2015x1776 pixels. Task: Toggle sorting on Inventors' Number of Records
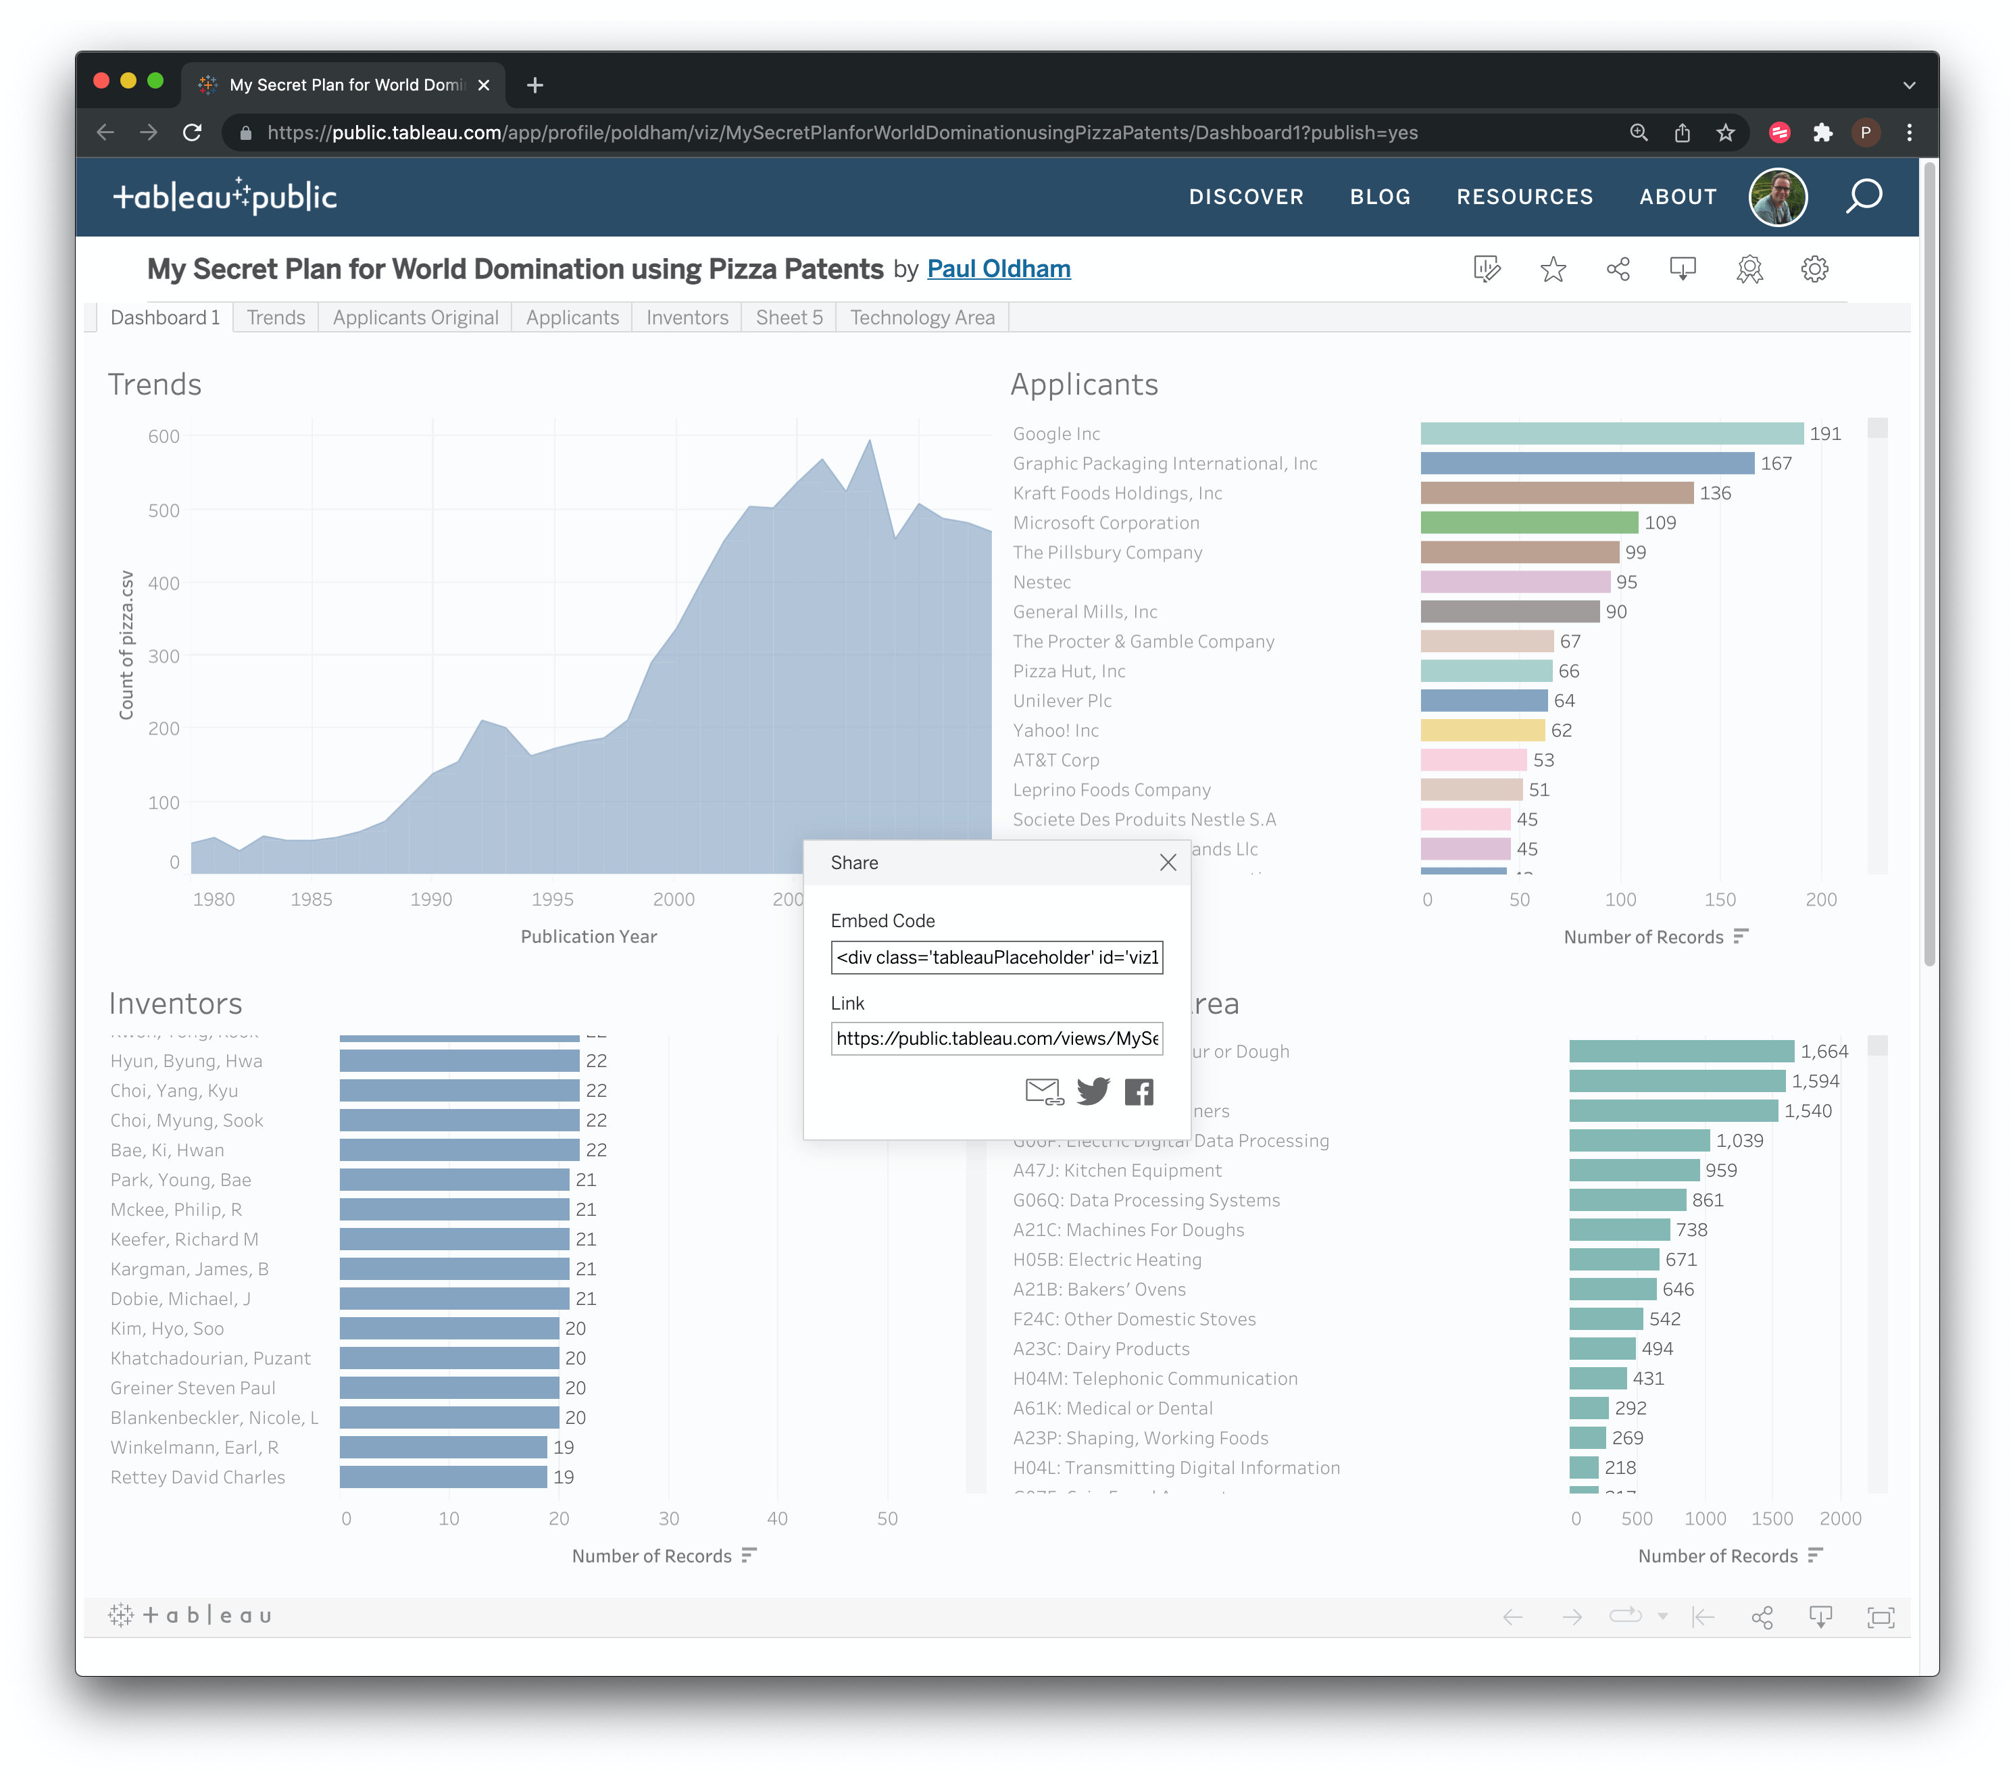point(749,1555)
